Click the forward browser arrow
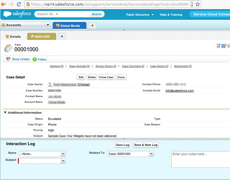230x180 pixels. tap(11, 4)
